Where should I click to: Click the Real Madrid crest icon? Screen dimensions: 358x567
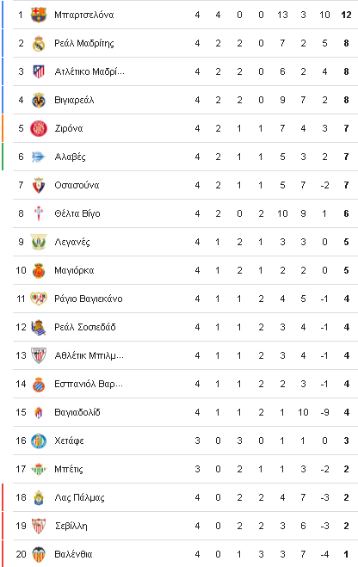(x=39, y=43)
